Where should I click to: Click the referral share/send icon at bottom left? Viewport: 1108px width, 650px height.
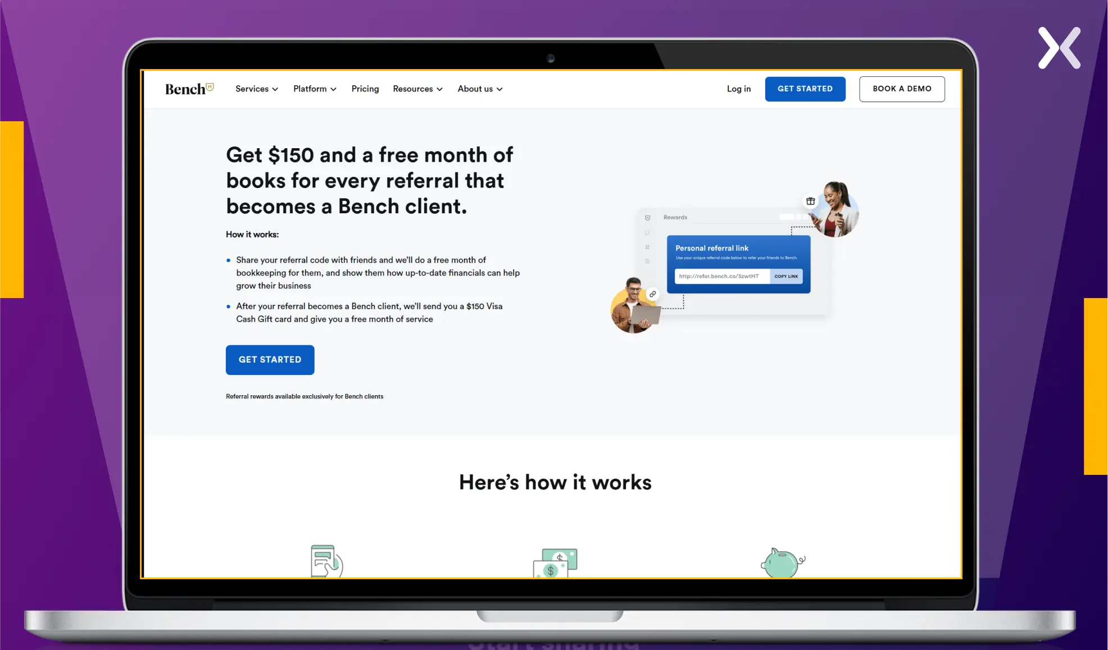point(325,561)
